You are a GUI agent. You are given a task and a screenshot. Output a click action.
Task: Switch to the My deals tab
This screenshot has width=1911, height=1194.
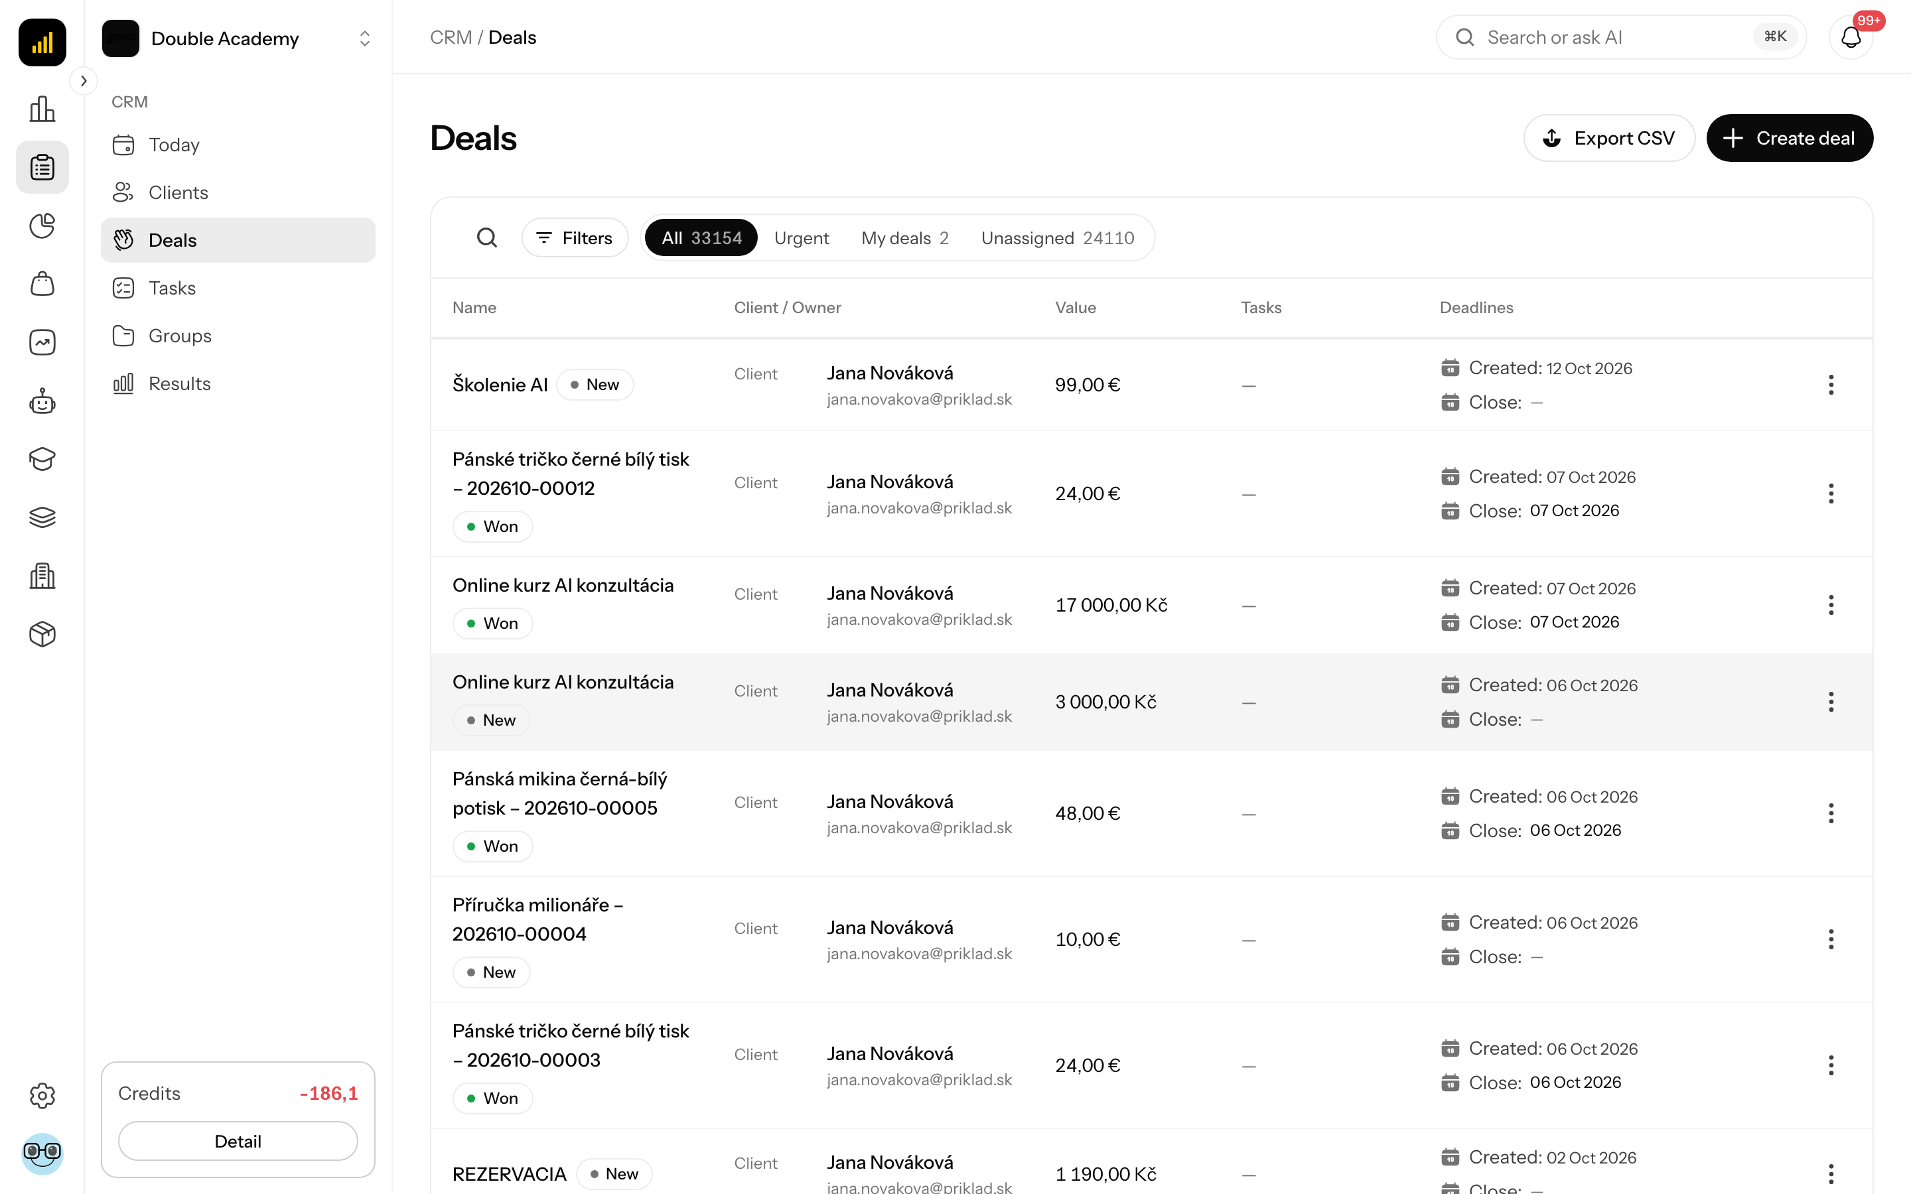[x=905, y=237]
